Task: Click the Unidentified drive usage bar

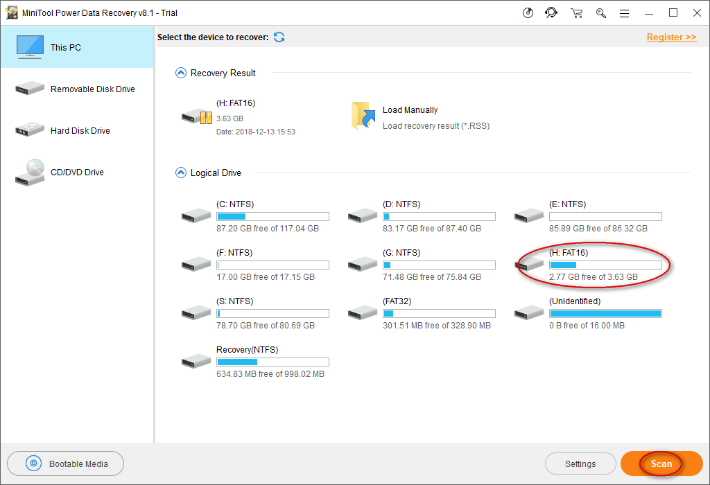Action: 605,314
